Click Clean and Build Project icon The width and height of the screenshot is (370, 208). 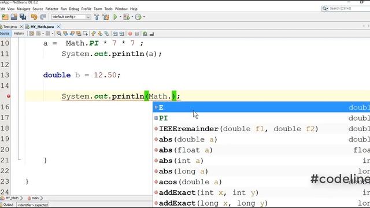(106, 17)
